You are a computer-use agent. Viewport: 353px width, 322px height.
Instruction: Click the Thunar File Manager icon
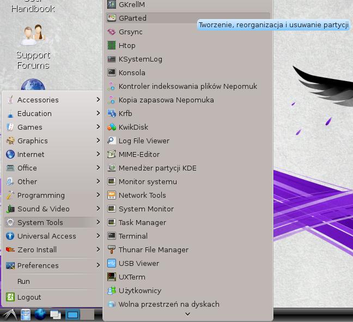click(112, 250)
